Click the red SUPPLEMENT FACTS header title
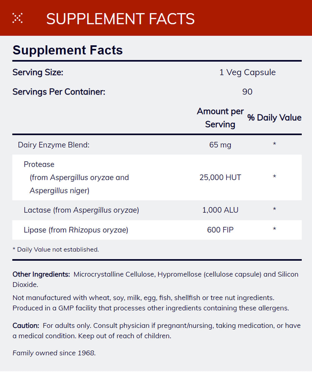Screen dimensions: 312x372 [120, 19]
